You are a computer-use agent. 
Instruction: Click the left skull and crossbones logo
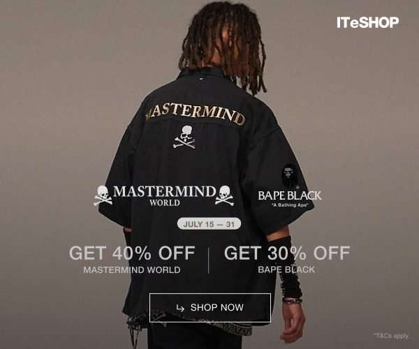point(103,195)
